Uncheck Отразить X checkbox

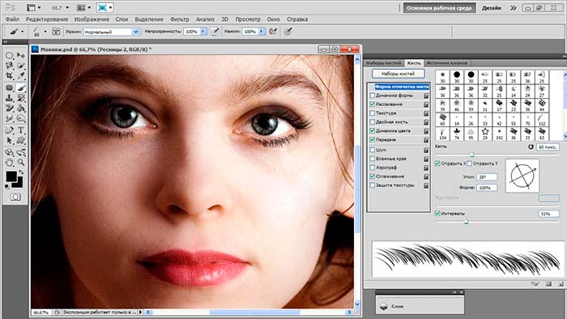pos(437,164)
